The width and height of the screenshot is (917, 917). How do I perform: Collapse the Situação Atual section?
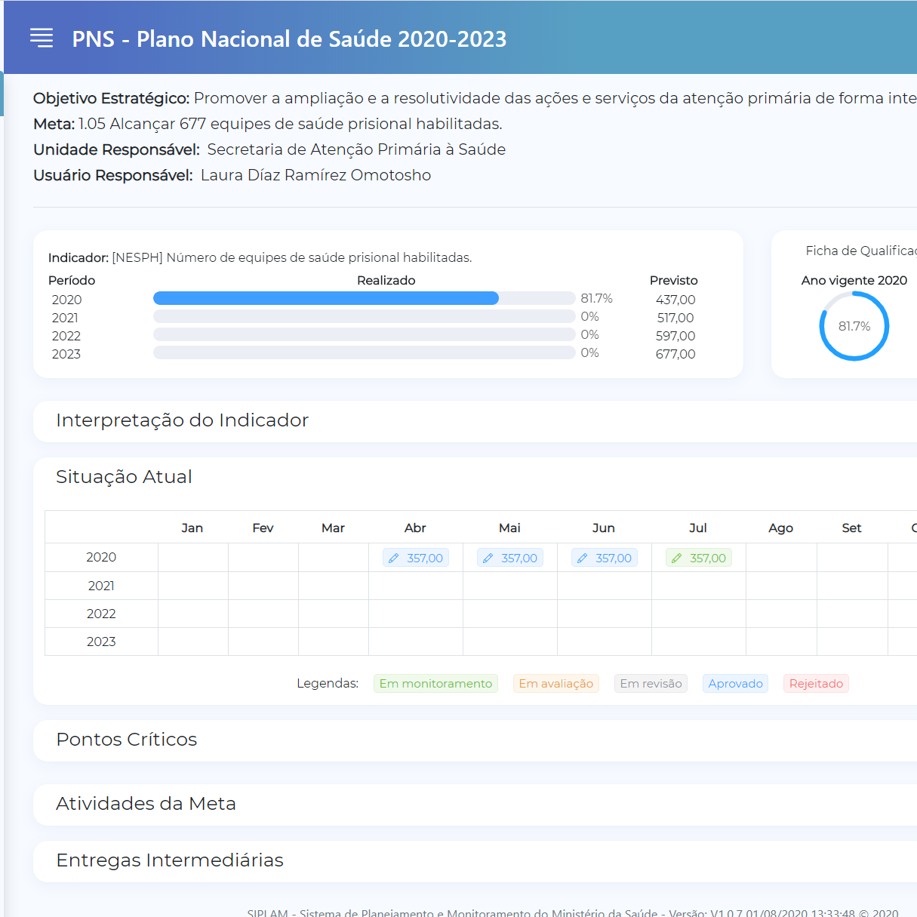pyautogui.click(x=124, y=477)
